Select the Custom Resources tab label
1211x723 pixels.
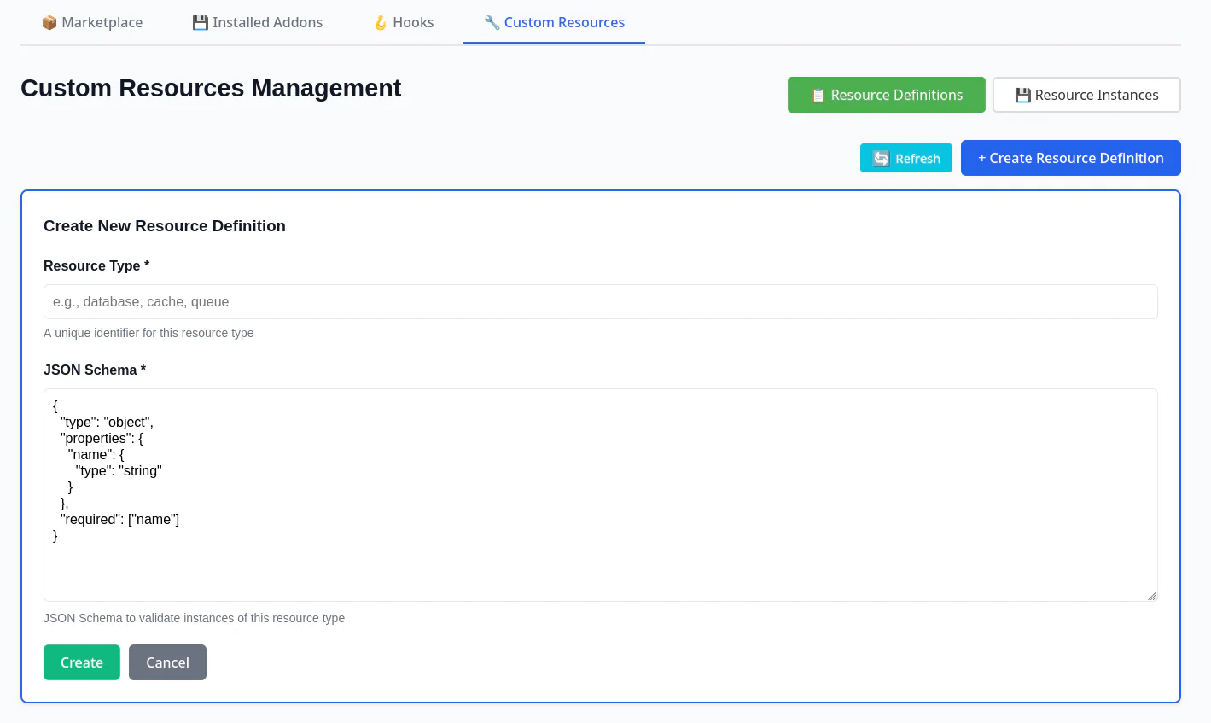click(564, 23)
